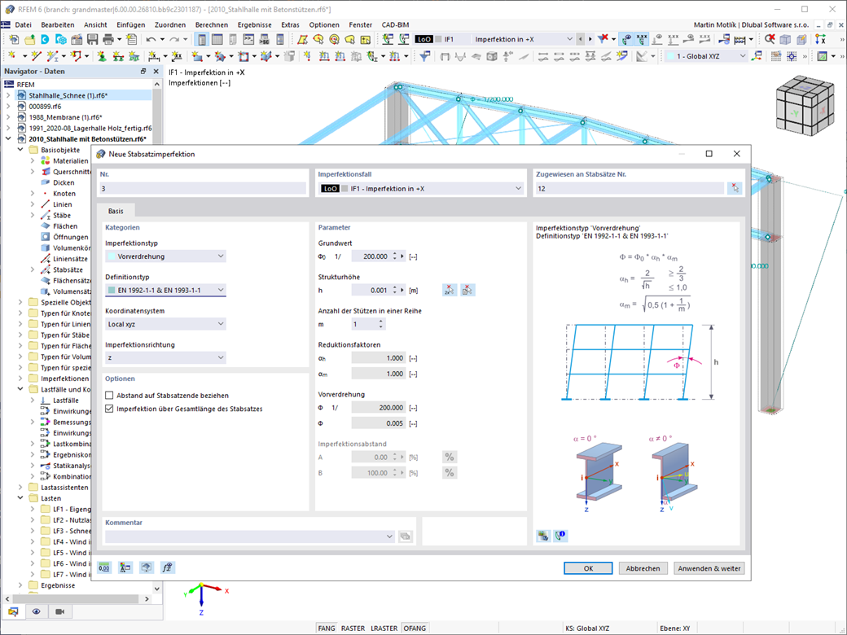Open the Berechnen menu
Screen dimensions: 847x635
(x=211, y=25)
